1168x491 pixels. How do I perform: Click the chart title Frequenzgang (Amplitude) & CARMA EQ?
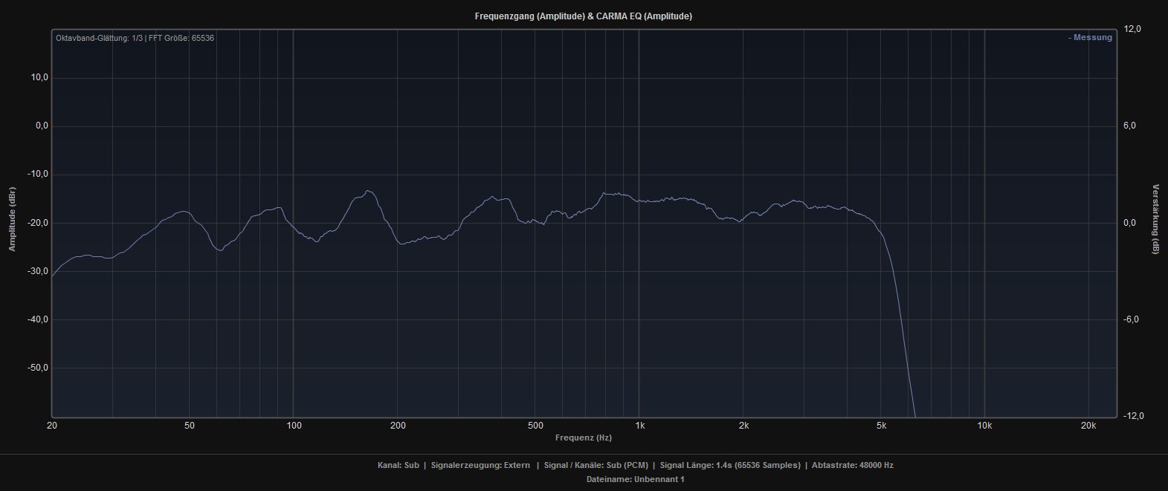point(583,16)
